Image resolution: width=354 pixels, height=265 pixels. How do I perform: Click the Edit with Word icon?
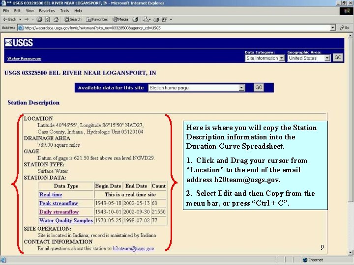coord(164,19)
